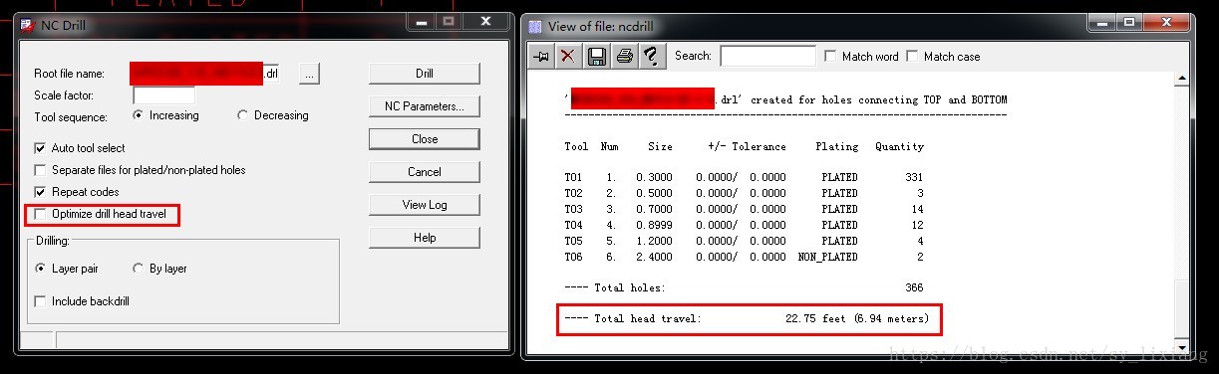Click the Quantity column header
Viewport: 1219px width, 374px height.
(900, 146)
